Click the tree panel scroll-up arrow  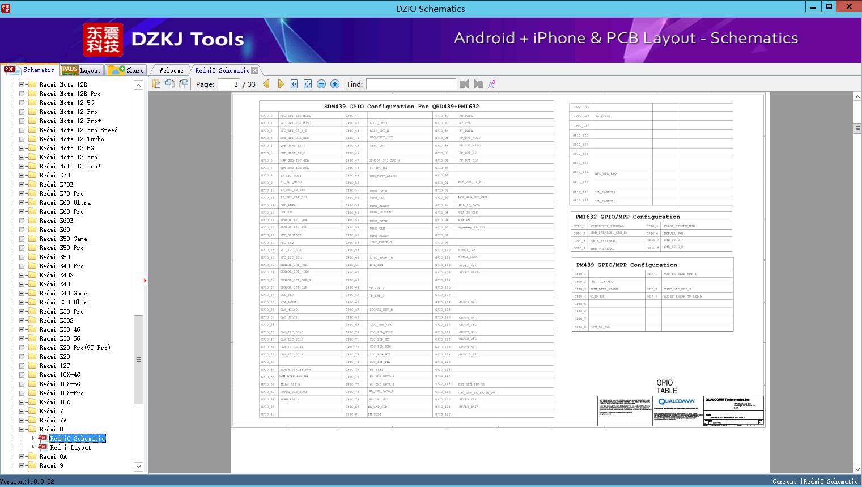tap(138, 85)
